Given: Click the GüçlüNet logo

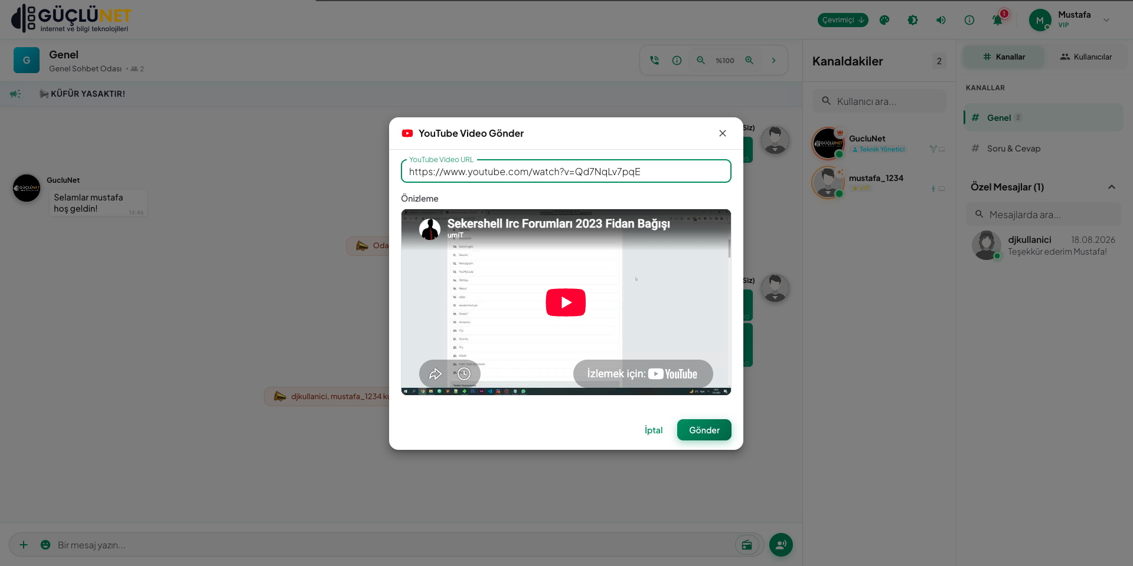Looking at the screenshot, I should click(71, 19).
